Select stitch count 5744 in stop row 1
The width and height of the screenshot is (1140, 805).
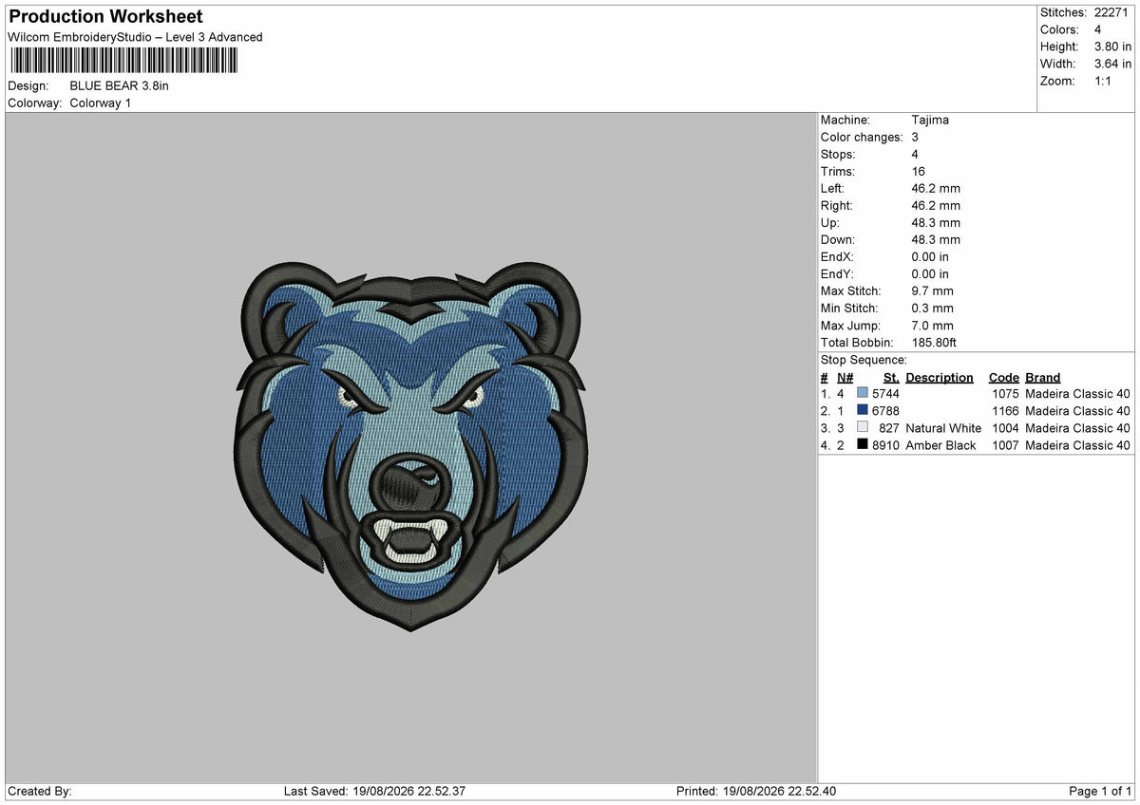click(x=885, y=393)
